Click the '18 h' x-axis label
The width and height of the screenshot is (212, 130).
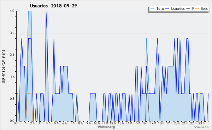tap(161, 123)
